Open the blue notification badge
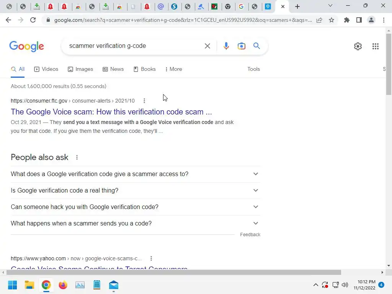Screen dimensions: 392x294 click(x=381, y=285)
